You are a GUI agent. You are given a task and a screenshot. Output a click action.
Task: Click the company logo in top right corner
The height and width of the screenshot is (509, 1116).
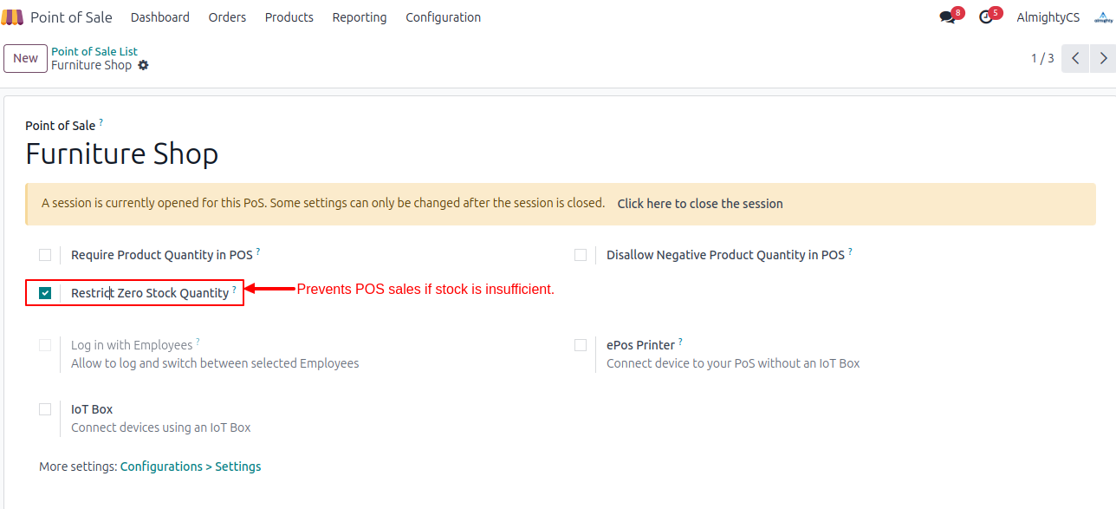(x=1102, y=17)
